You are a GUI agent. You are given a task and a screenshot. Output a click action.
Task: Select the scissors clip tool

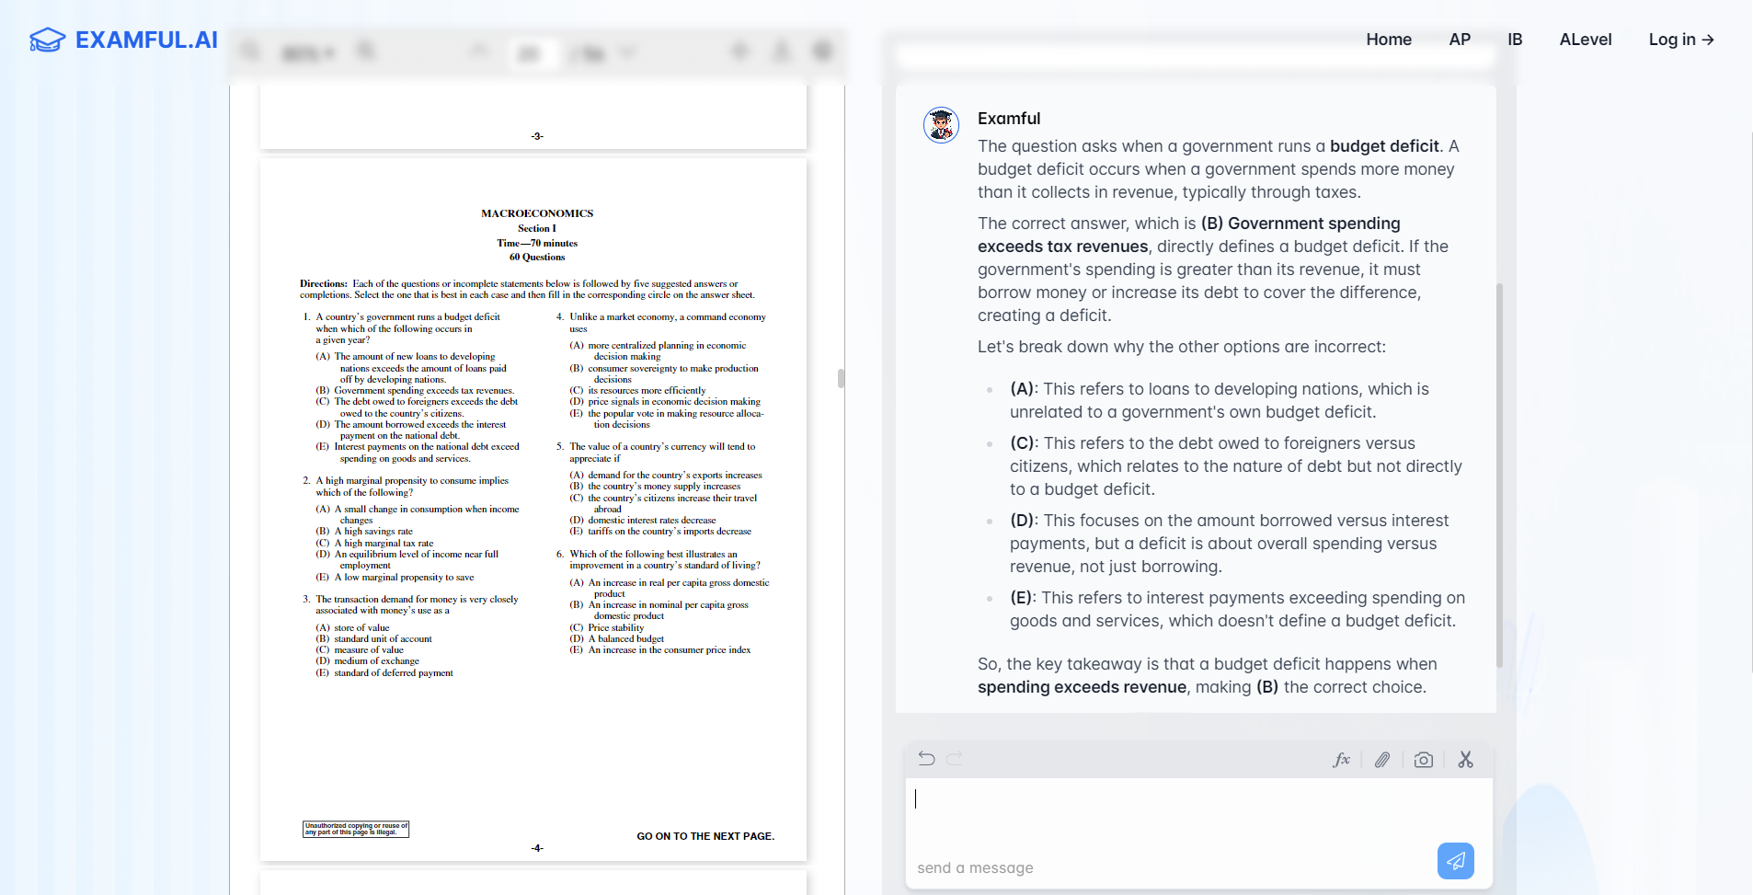click(1465, 760)
